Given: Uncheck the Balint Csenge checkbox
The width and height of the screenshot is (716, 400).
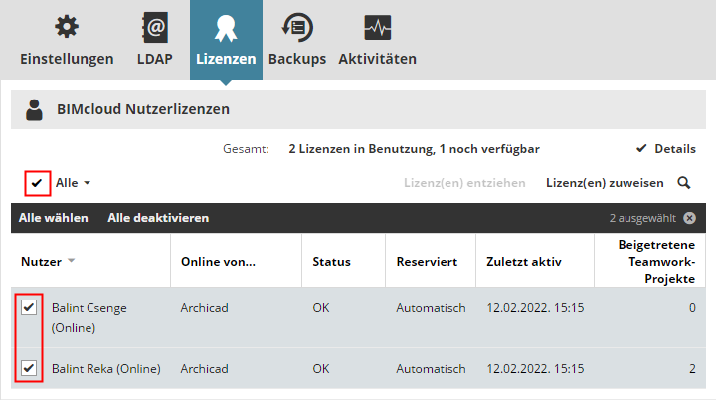Looking at the screenshot, I should tap(29, 308).
